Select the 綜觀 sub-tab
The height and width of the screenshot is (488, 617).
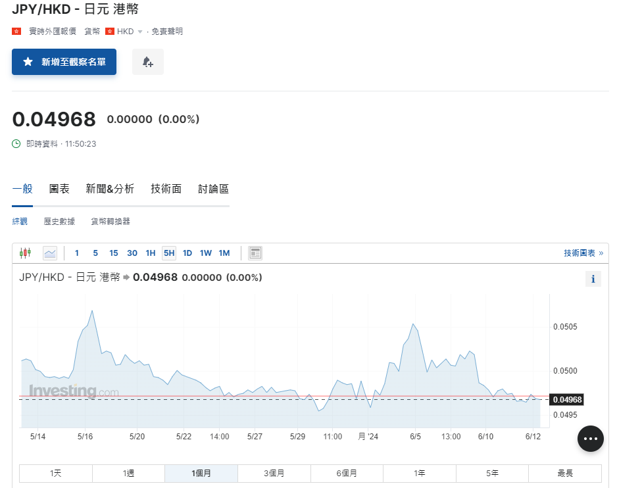coord(20,221)
